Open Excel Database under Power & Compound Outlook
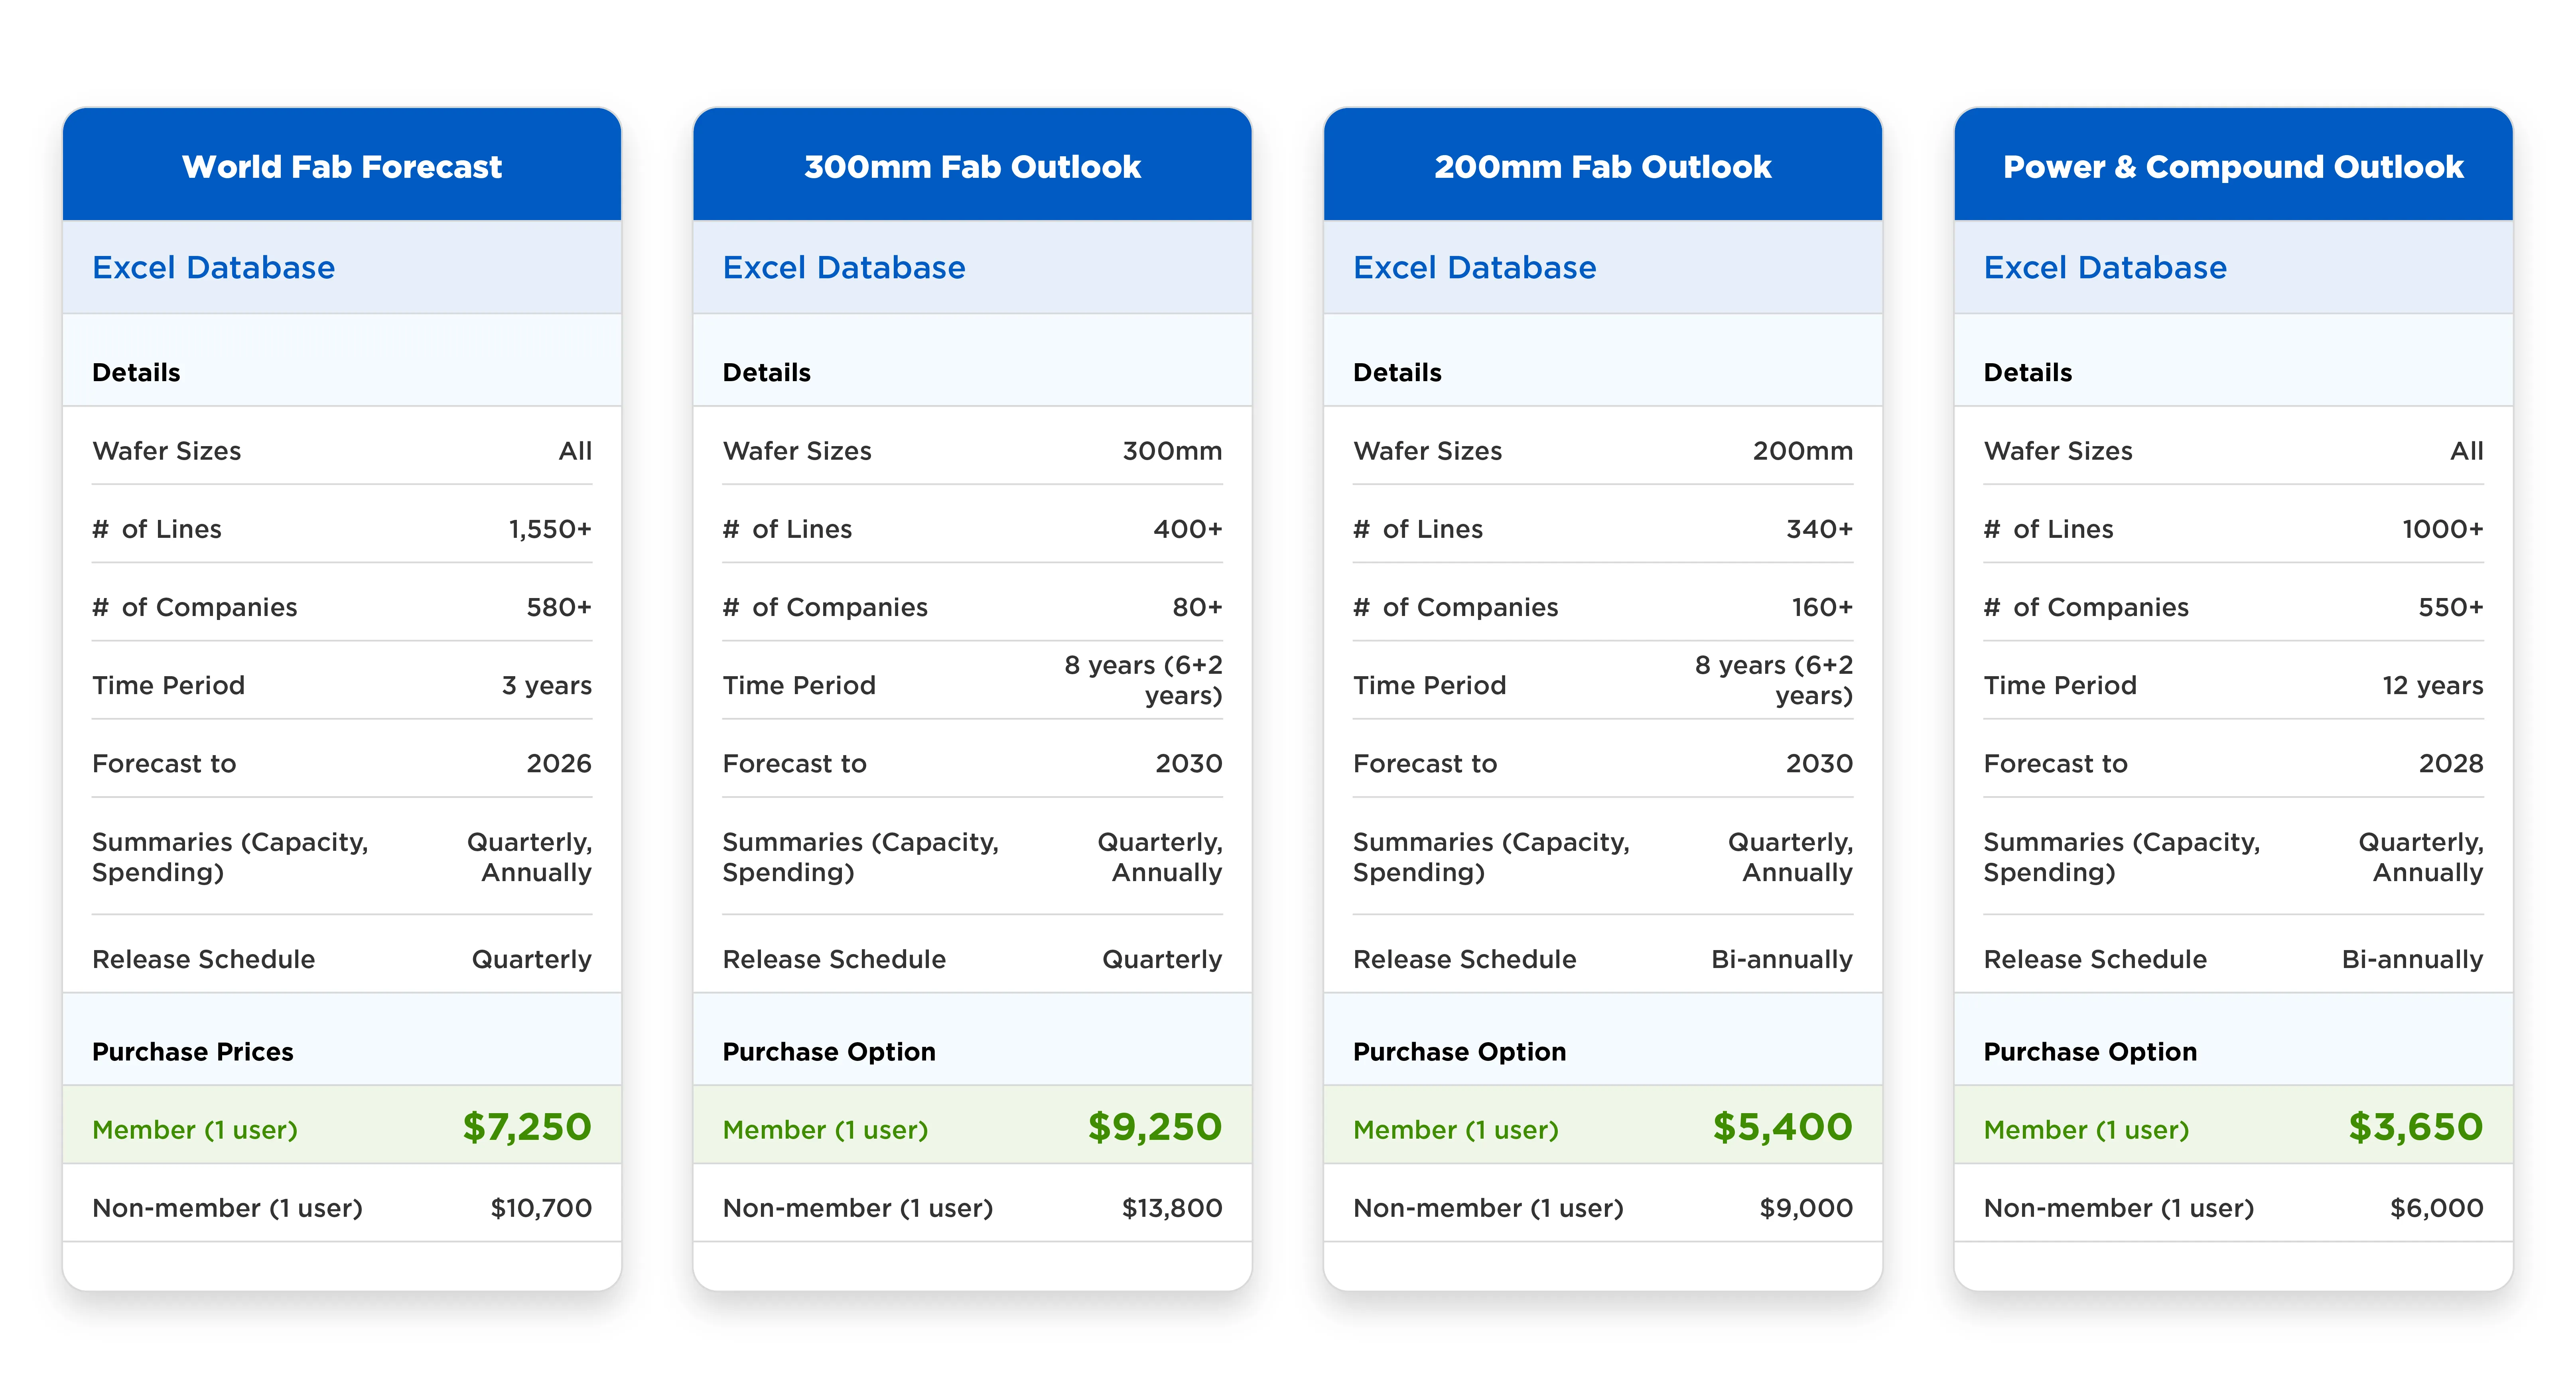The image size is (2576, 1399). (2105, 267)
